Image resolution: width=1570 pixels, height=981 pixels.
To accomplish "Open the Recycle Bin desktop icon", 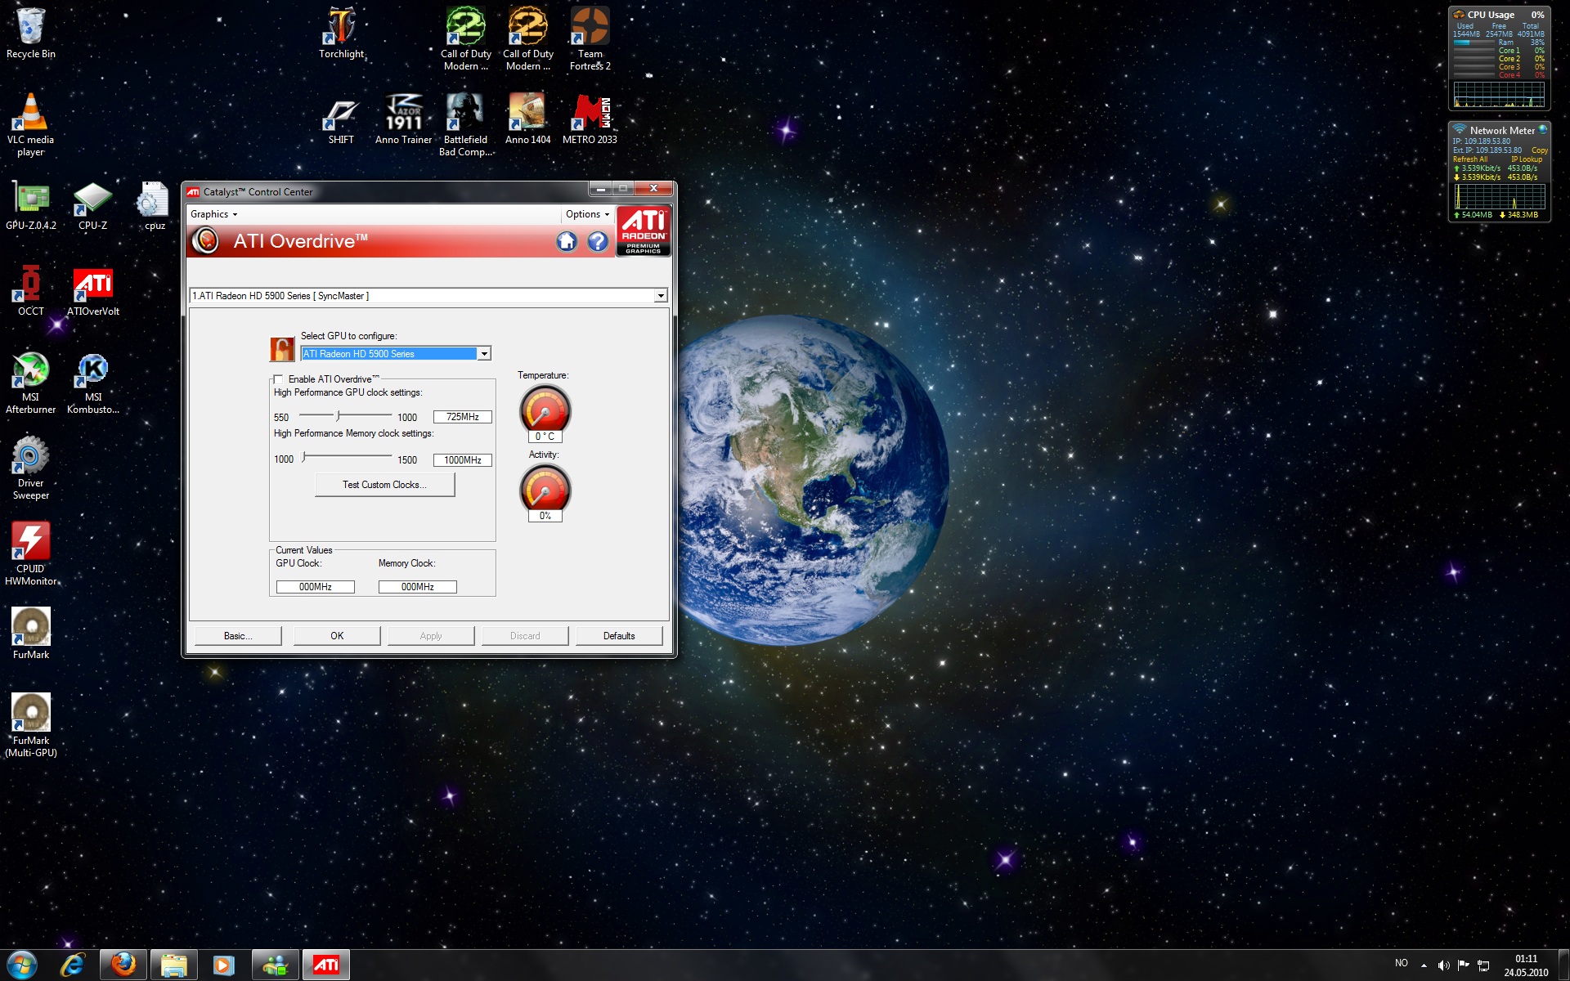I will point(31,33).
